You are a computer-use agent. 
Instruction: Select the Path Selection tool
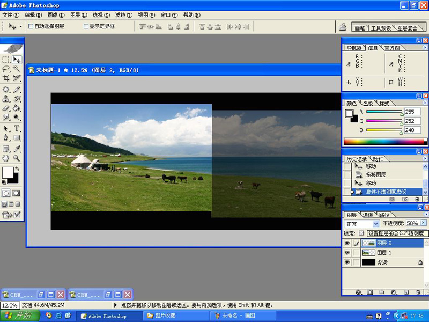point(6,128)
